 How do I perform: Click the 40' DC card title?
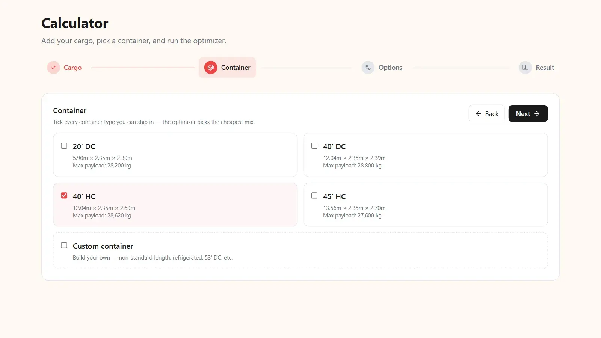pos(334,146)
